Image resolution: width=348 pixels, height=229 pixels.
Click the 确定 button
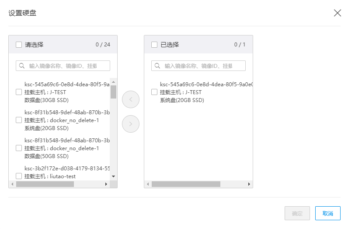click(297, 213)
